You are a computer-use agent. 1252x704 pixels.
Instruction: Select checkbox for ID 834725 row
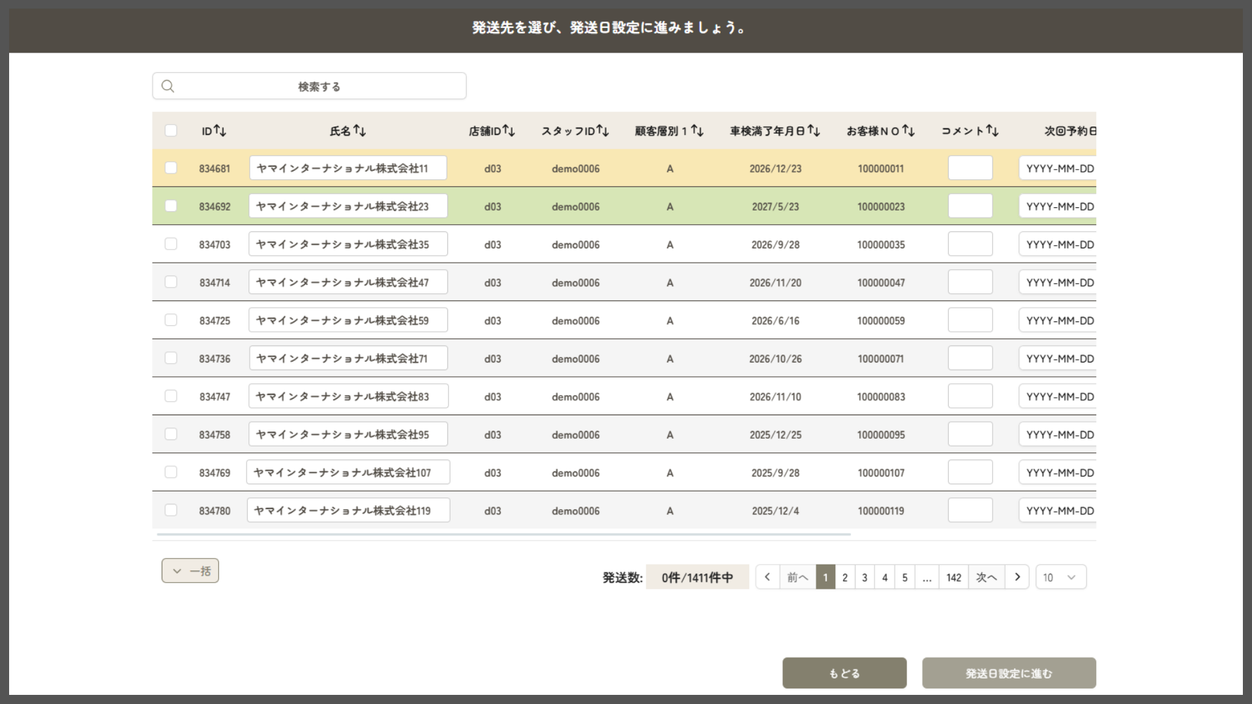tap(171, 320)
